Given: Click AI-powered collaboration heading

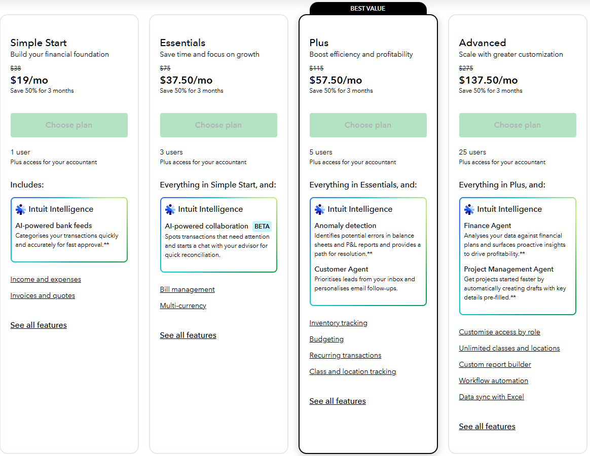Looking at the screenshot, I should tap(207, 226).
